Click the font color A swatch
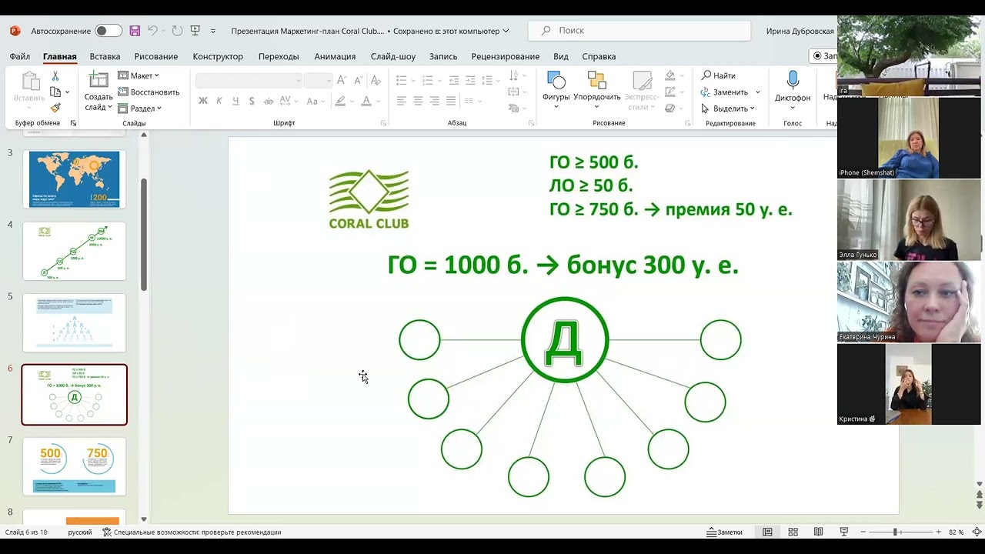 tap(366, 101)
